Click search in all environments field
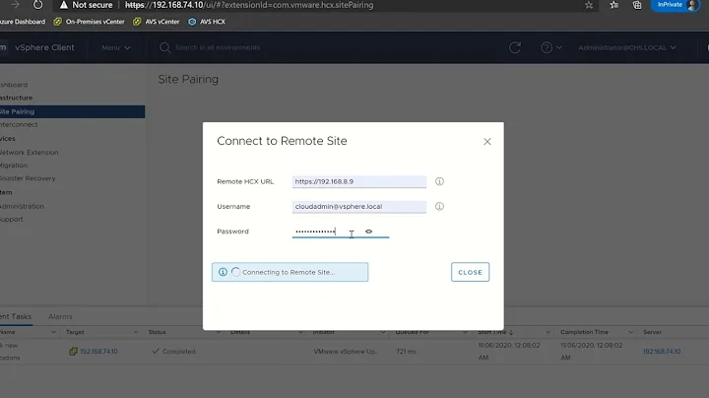 (218, 47)
